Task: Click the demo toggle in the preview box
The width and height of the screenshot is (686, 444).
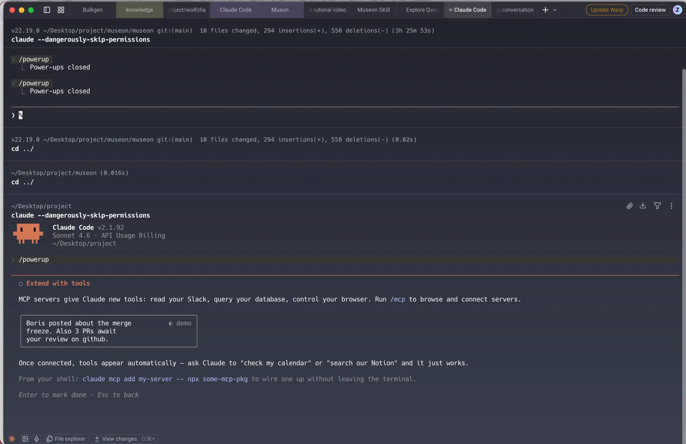Action: coord(180,323)
